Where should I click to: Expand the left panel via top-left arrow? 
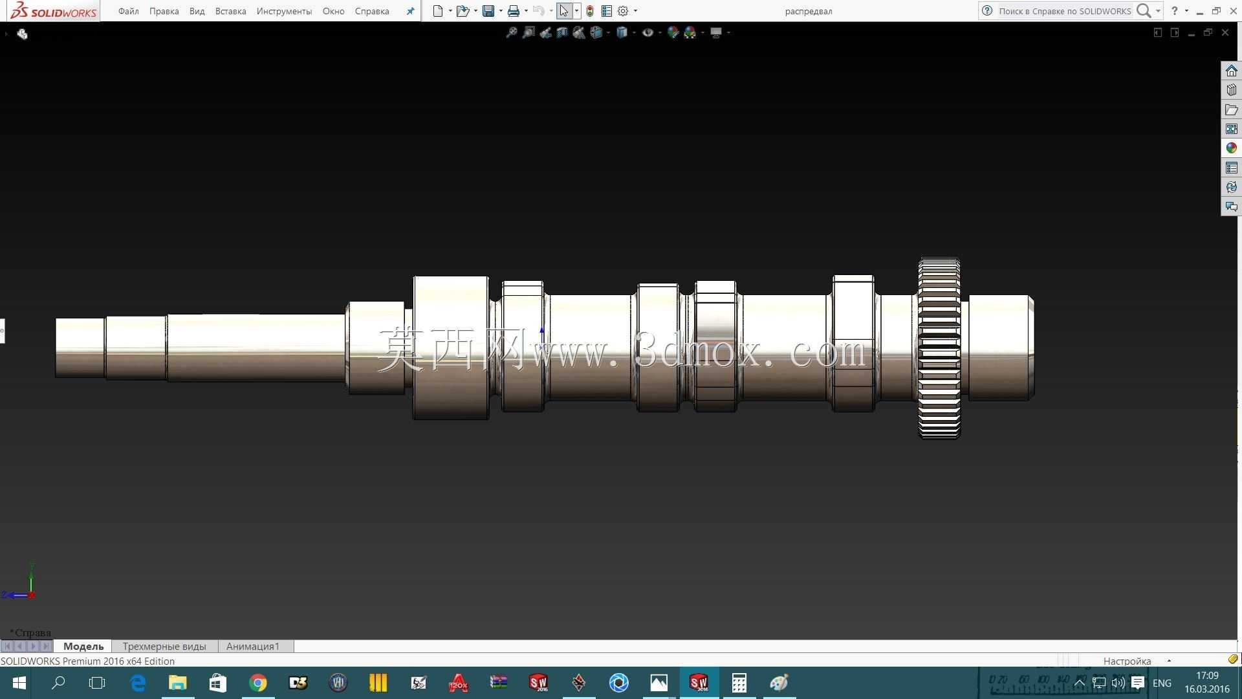[6, 34]
